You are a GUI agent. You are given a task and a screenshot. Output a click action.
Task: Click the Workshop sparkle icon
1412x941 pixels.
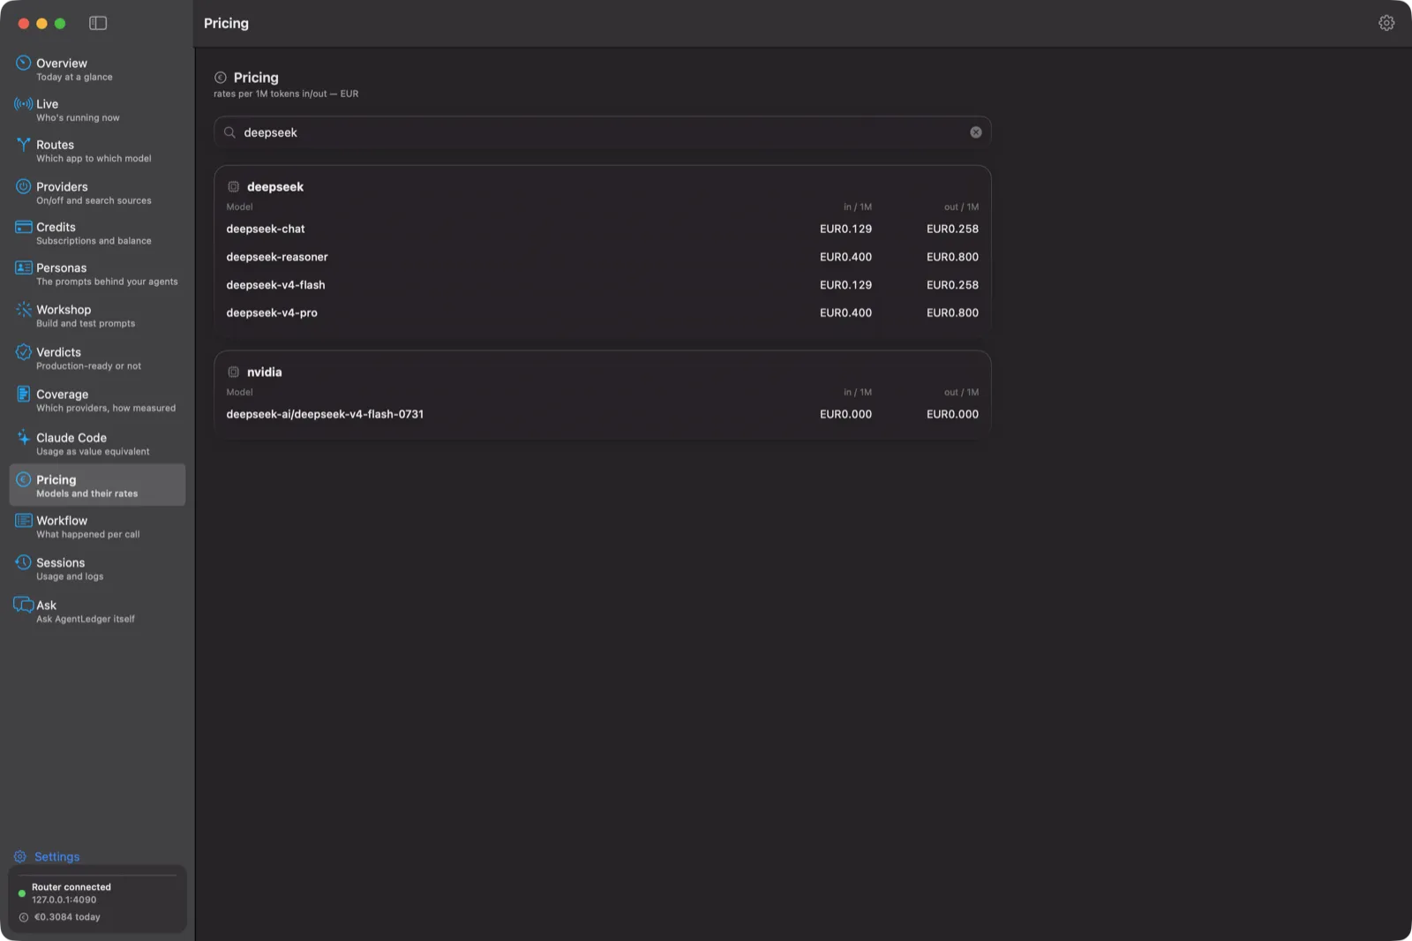(23, 309)
